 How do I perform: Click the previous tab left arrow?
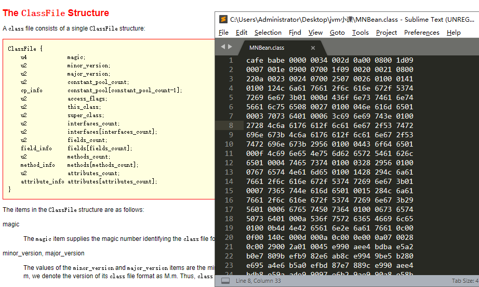(x=223, y=47)
